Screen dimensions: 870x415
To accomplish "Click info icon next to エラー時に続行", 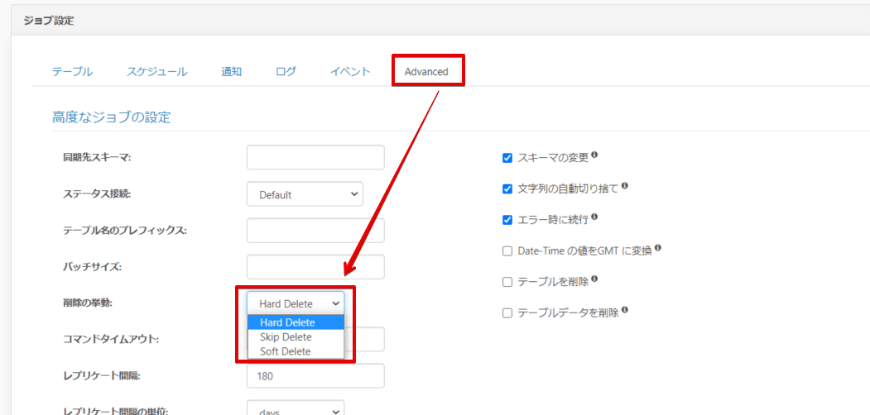I will [594, 217].
